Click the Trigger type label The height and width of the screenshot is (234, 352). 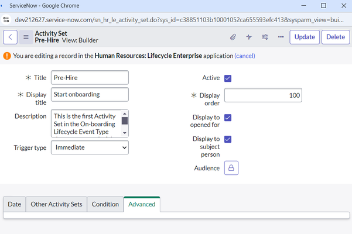pyautogui.click(x=30, y=147)
